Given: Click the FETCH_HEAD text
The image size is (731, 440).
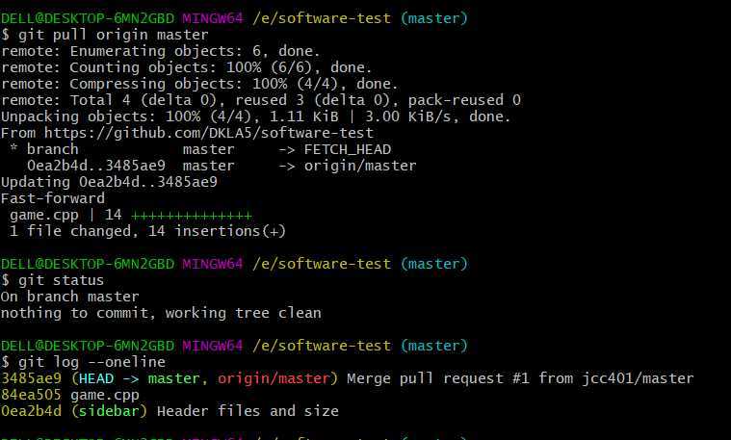Looking at the screenshot, I should [x=348, y=149].
